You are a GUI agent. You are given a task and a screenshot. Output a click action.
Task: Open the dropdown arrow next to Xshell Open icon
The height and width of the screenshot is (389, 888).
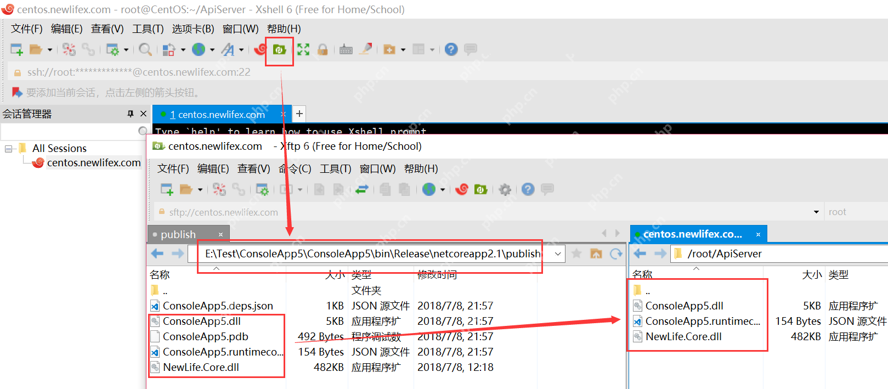50,49
